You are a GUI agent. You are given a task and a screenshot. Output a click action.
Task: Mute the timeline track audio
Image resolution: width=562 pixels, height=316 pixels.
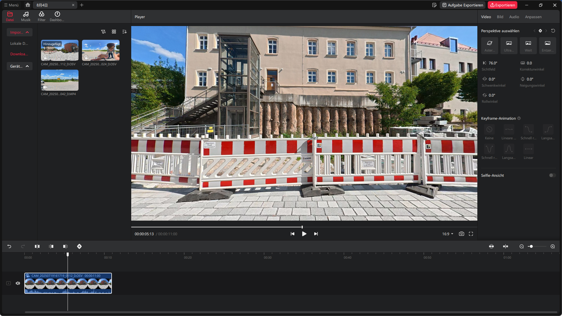pos(18,283)
